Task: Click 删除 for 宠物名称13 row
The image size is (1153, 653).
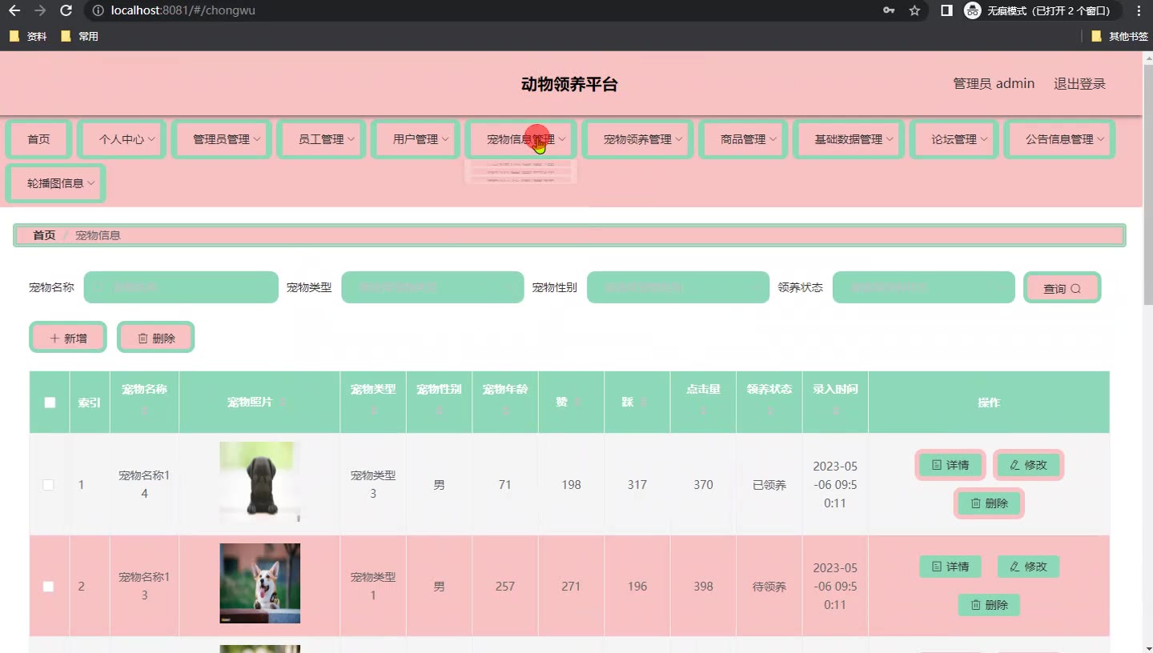Action: click(990, 605)
